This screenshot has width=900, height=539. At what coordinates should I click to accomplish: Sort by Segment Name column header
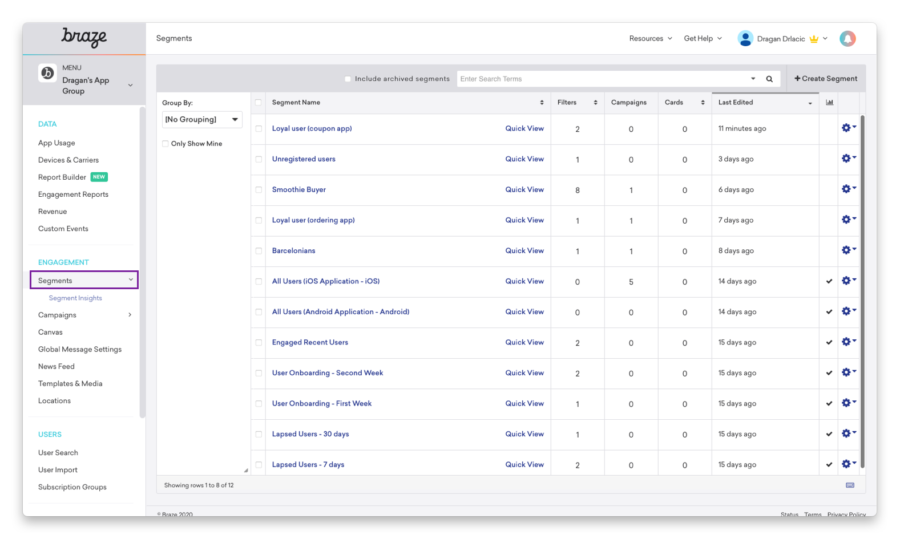(408, 103)
